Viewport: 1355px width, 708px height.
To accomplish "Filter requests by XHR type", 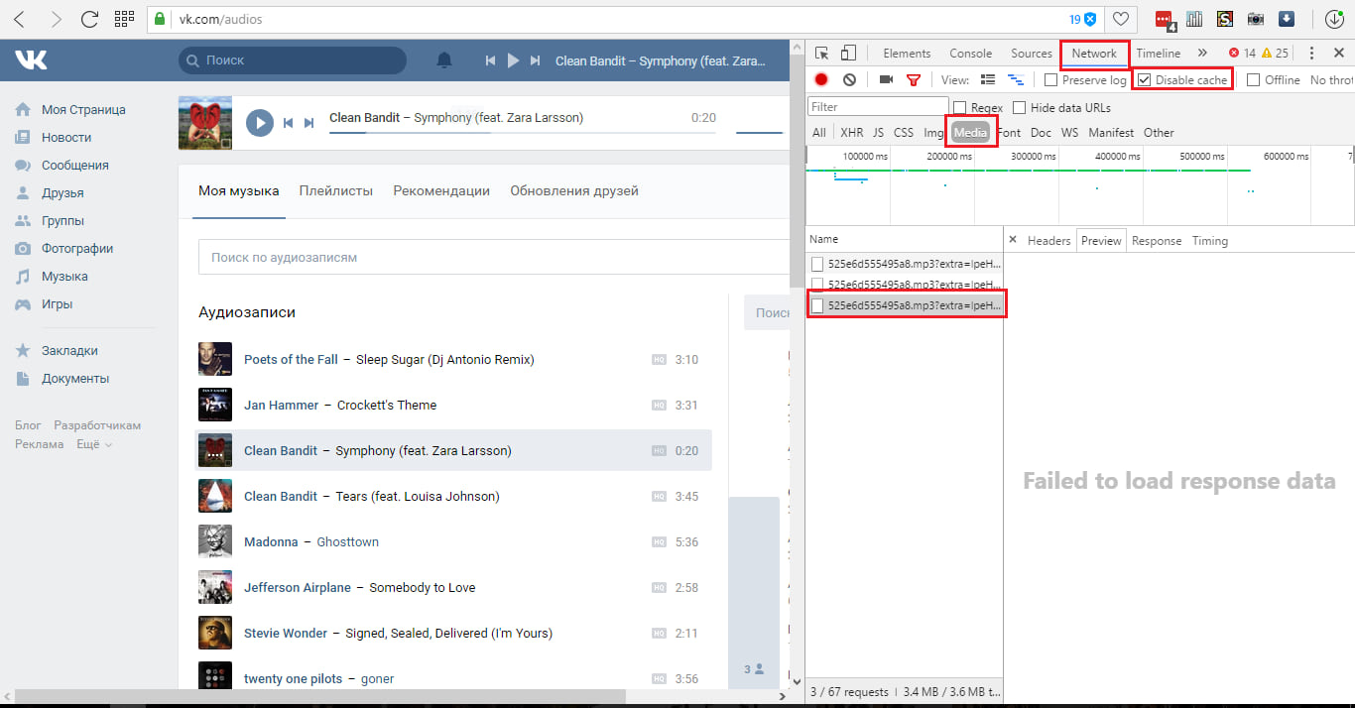I will [851, 133].
